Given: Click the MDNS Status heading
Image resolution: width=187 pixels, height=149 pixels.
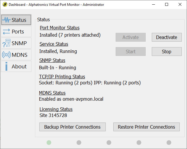Looking at the screenshot, I should tap(52, 93).
